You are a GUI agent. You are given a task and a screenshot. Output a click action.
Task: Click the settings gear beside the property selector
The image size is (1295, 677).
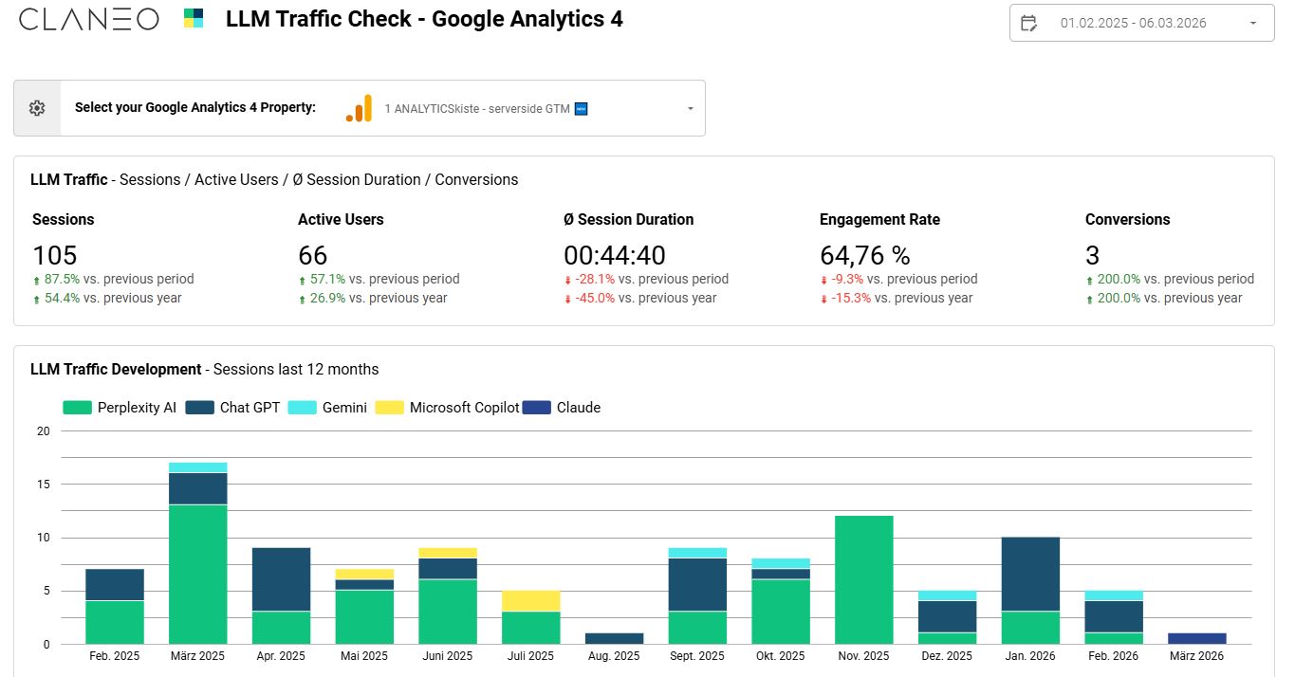tap(36, 107)
